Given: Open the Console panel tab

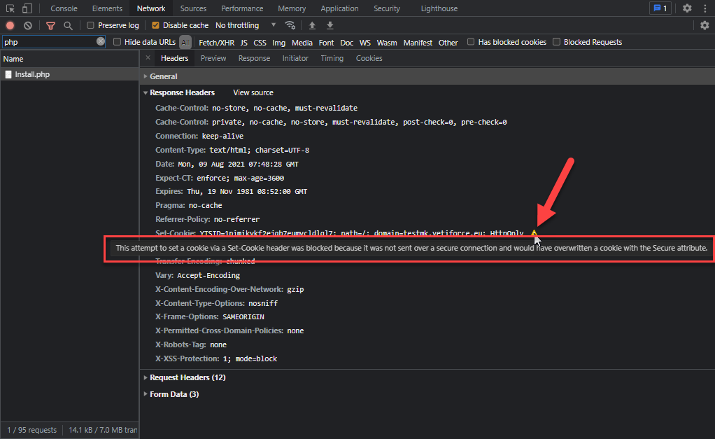Looking at the screenshot, I should (64, 8).
